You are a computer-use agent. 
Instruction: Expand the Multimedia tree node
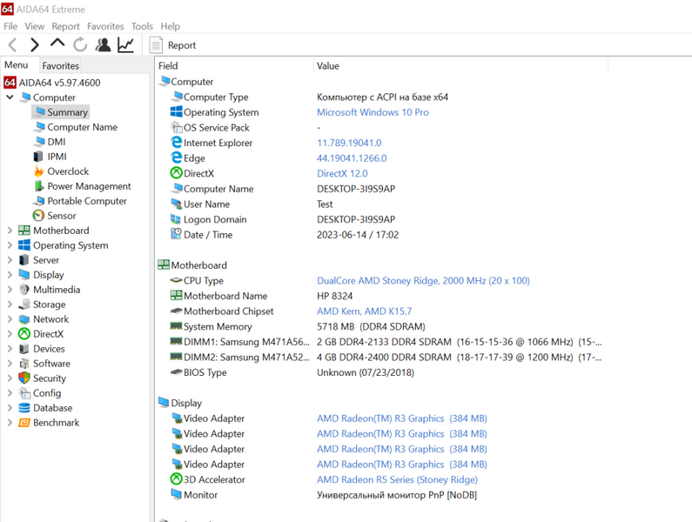10,290
